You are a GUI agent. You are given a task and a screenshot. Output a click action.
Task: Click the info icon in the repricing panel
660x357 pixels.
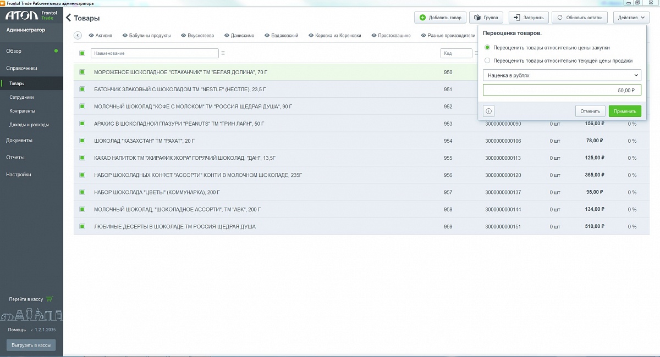click(489, 111)
